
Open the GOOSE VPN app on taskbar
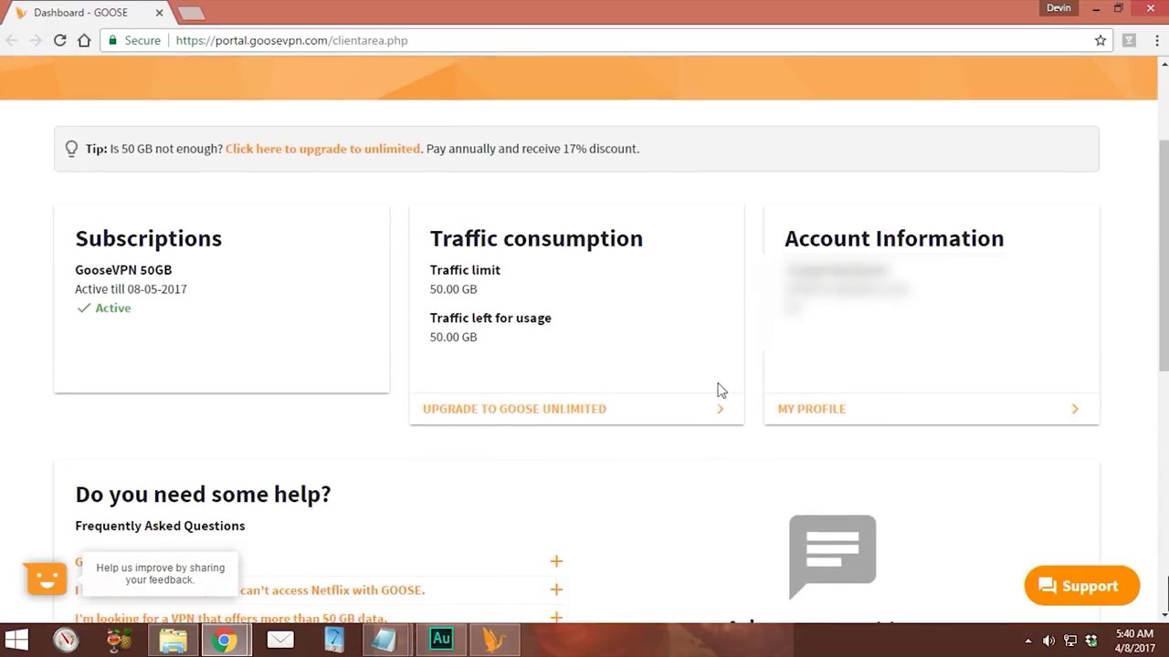point(494,640)
